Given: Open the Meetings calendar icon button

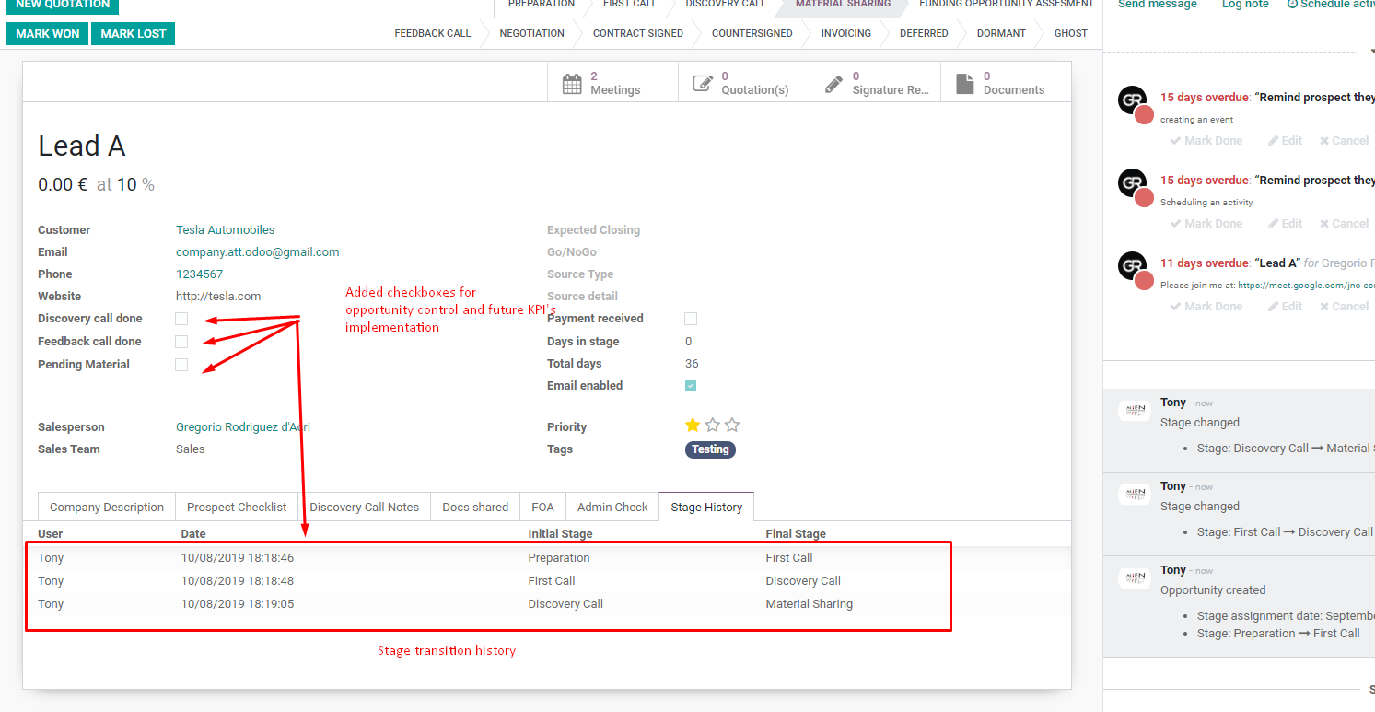Looking at the screenshot, I should 572,84.
